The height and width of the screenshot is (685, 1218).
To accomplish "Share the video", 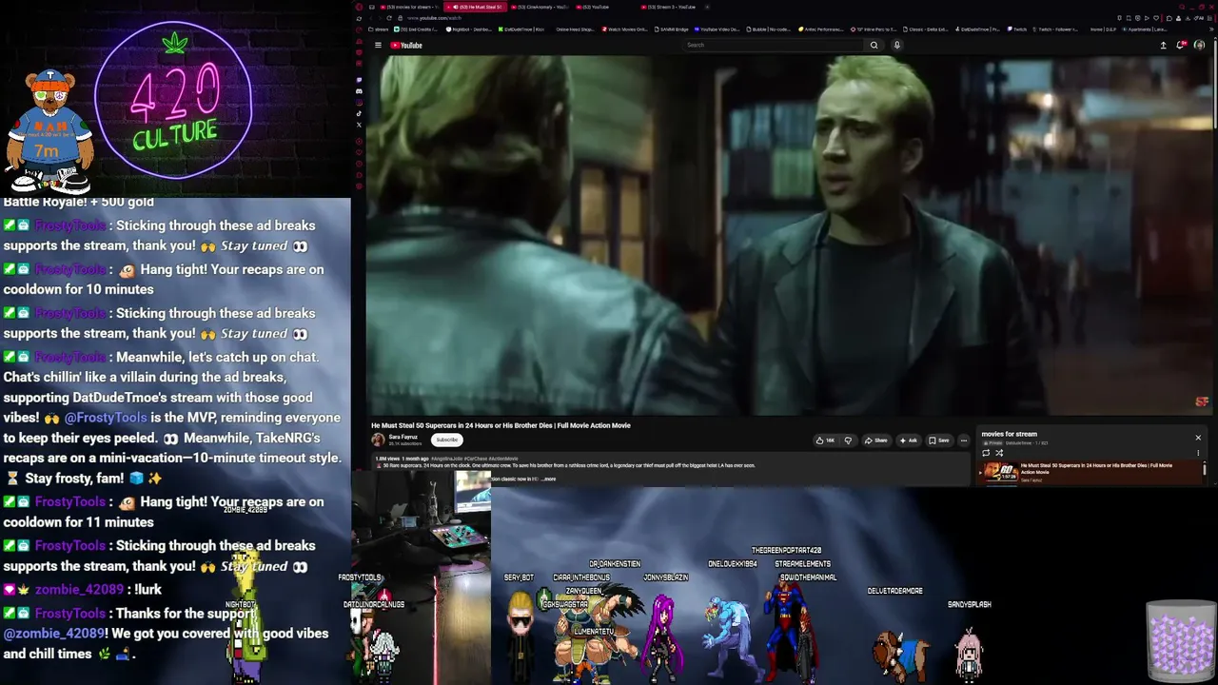I will pyautogui.click(x=875, y=440).
